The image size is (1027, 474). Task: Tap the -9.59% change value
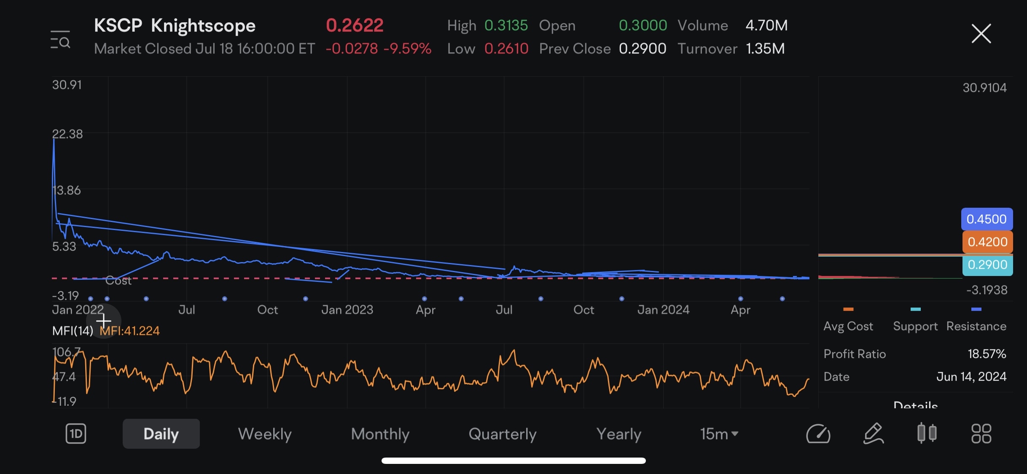click(x=407, y=48)
